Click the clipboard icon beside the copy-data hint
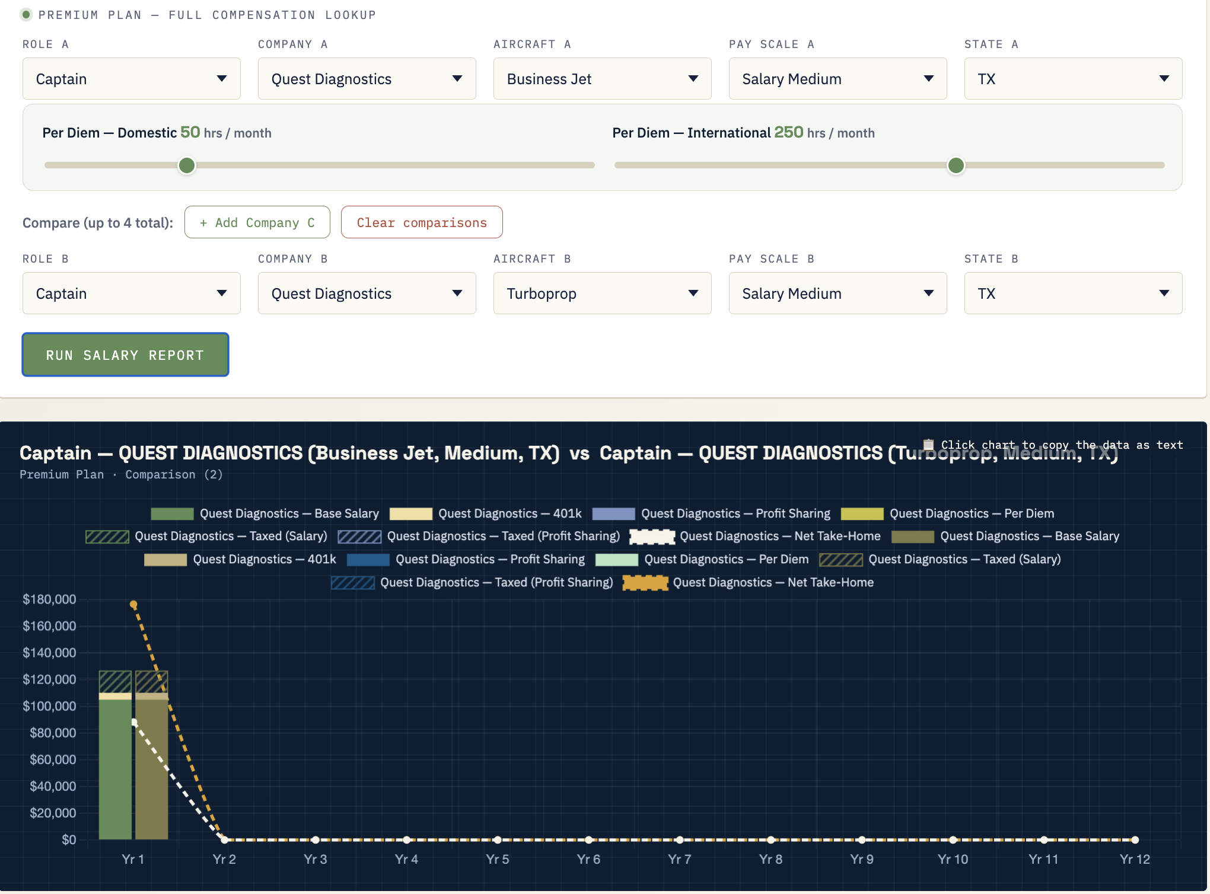Viewport: 1210px width, 894px height. click(929, 445)
